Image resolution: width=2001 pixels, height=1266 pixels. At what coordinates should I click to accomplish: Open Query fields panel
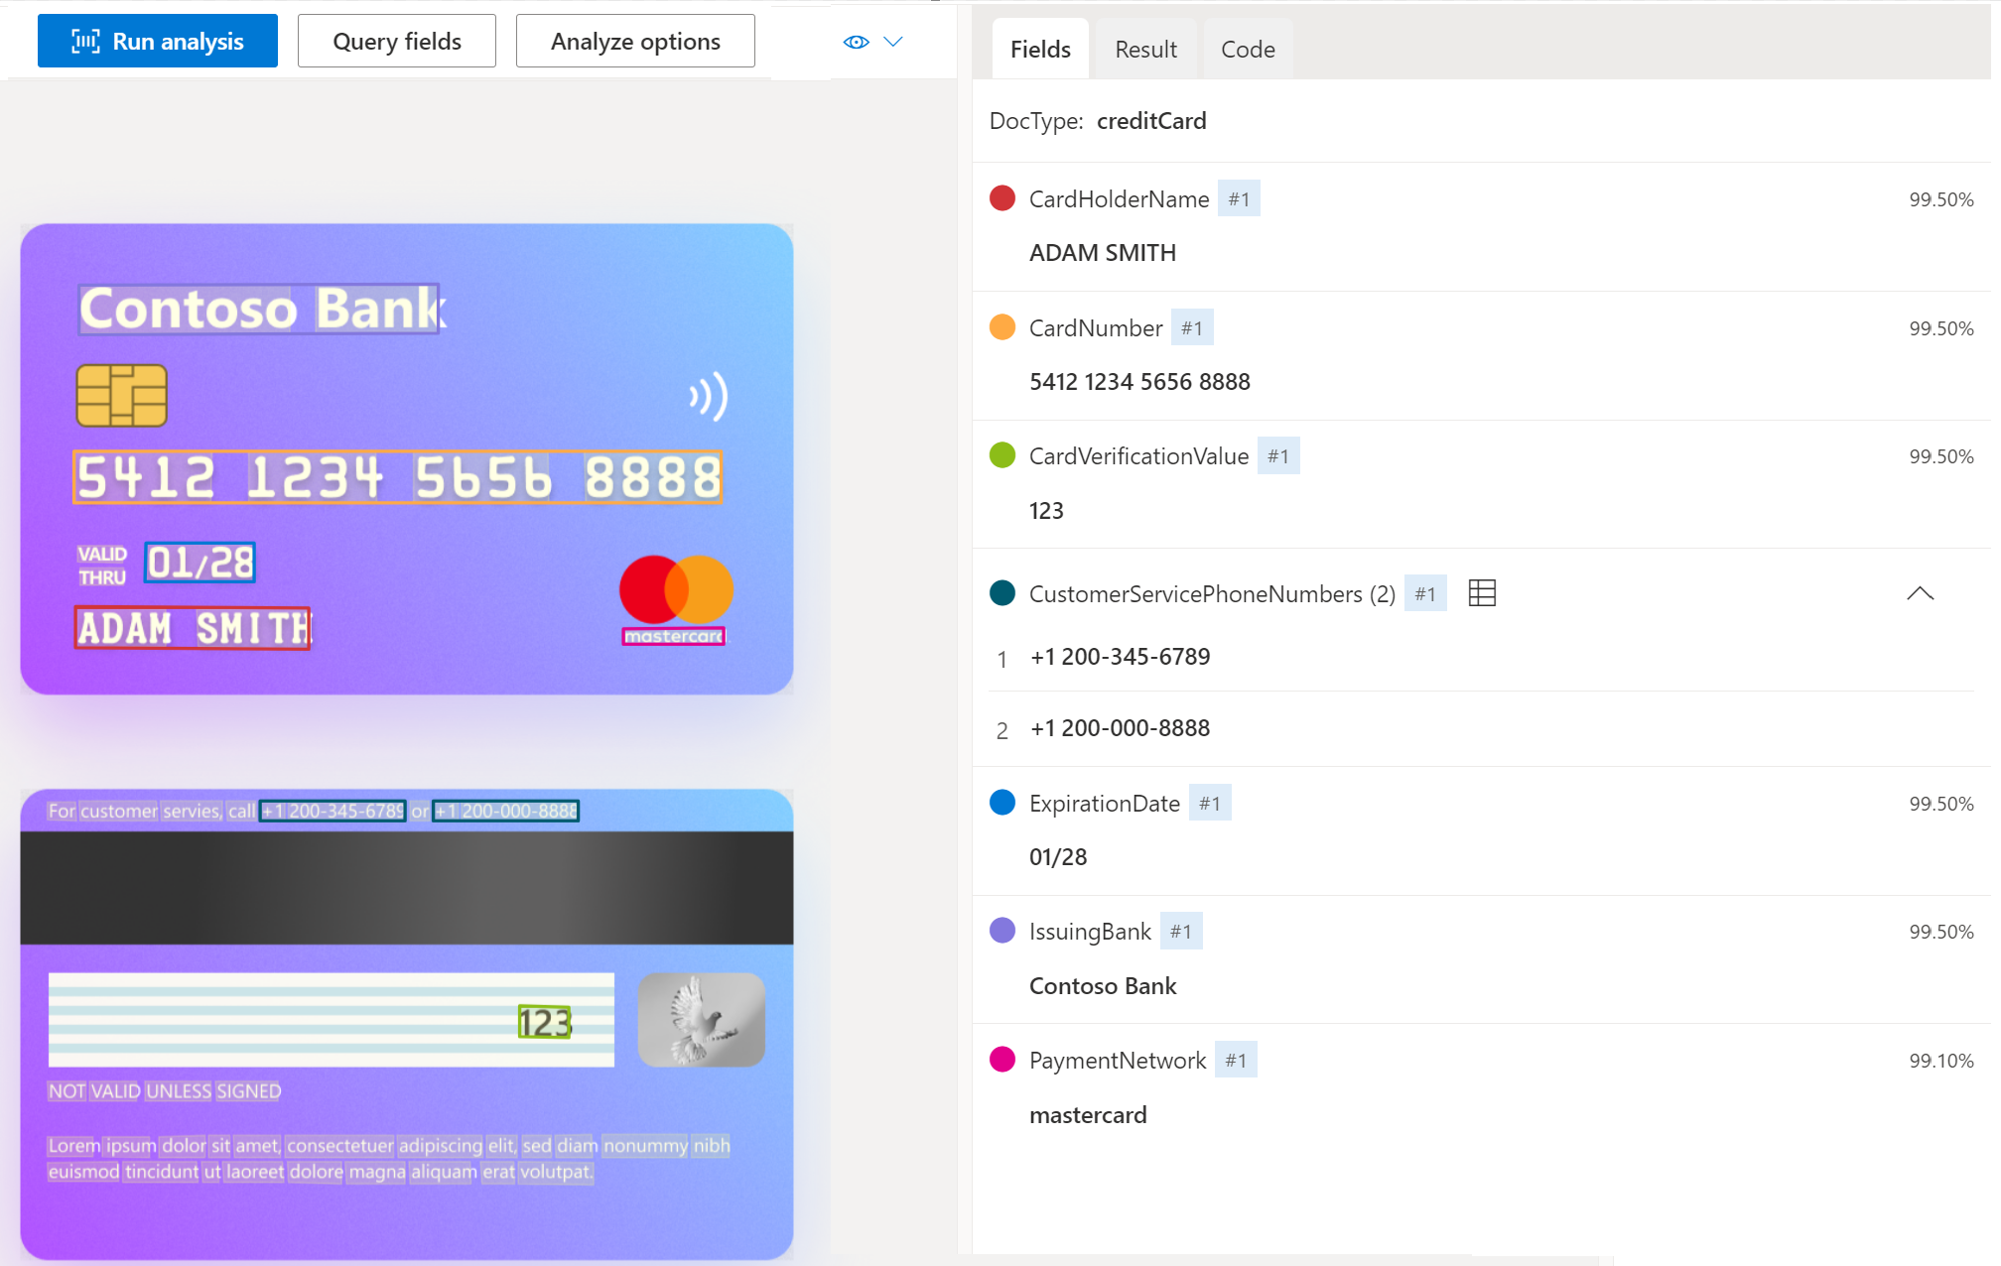[395, 40]
